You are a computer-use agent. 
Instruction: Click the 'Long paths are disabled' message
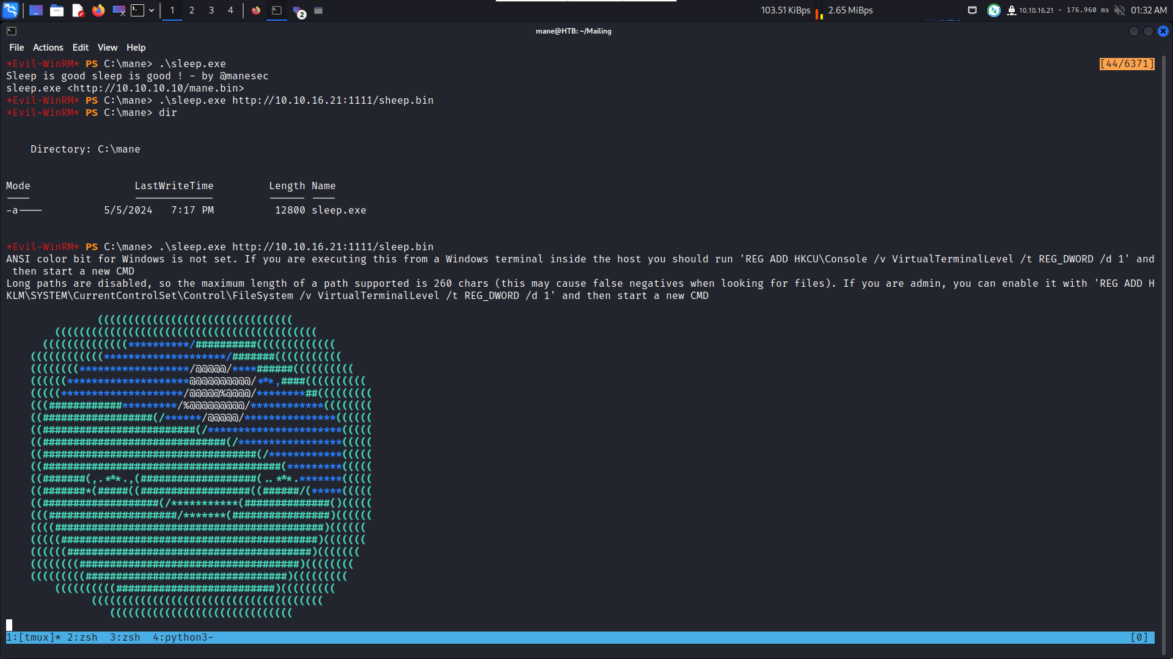click(x=580, y=290)
